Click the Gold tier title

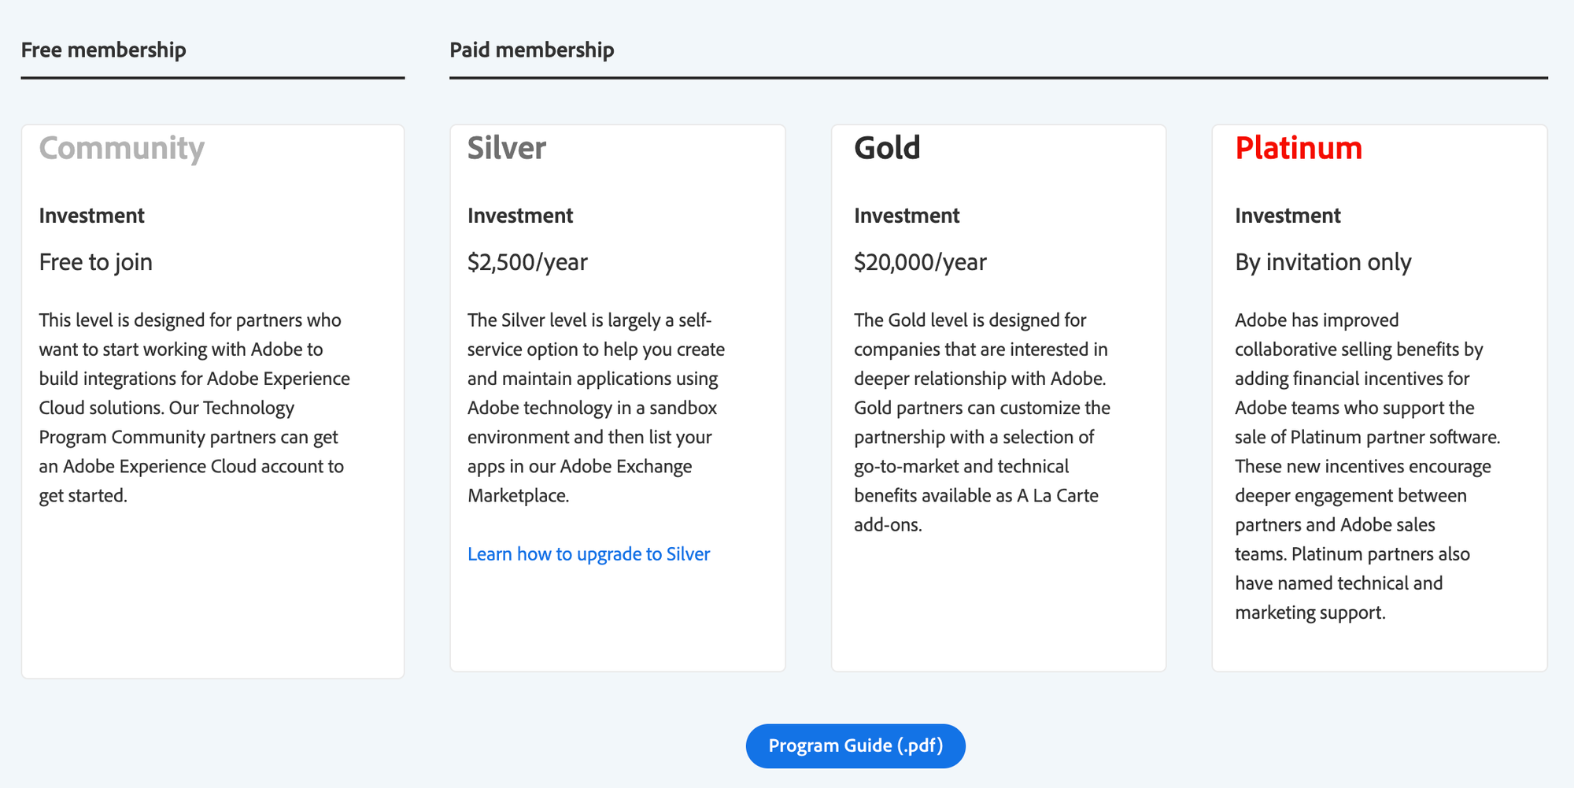887,148
